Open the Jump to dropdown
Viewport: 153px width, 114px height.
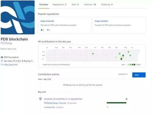click(123, 74)
